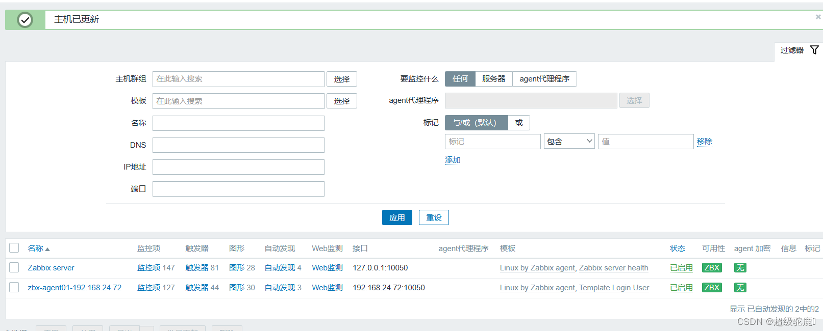Tick the select-all checkbox in table header
This screenshot has height=331, width=823.
point(14,248)
